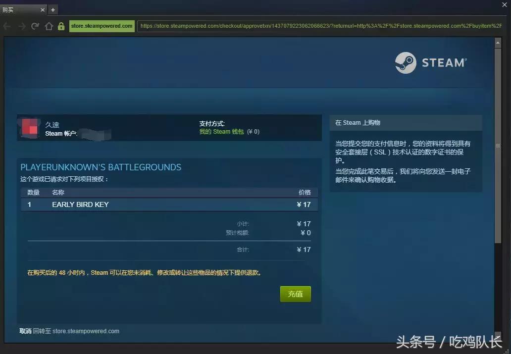Image resolution: width=511 pixels, height=354 pixels.
Task: Click the green padlock security icon
Action: tap(61, 26)
